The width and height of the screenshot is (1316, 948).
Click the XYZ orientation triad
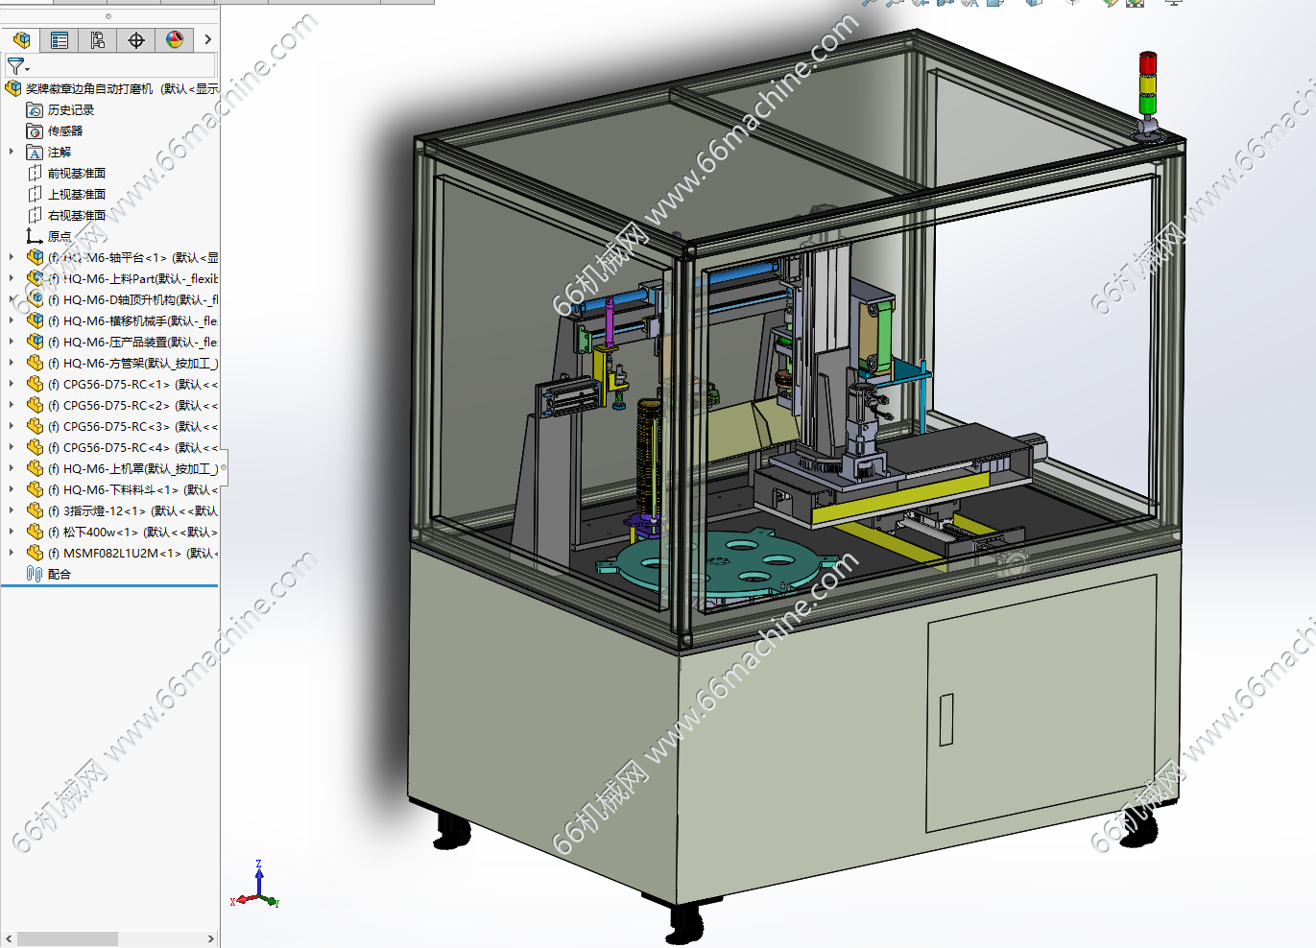(256, 888)
